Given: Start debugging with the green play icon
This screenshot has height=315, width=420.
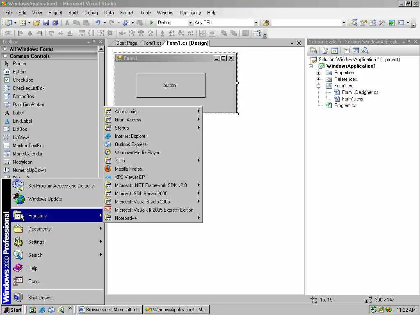Looking at the screenshot, I should (152, 23).
